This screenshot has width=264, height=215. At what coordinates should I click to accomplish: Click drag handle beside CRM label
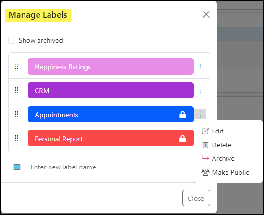point(16,90)
